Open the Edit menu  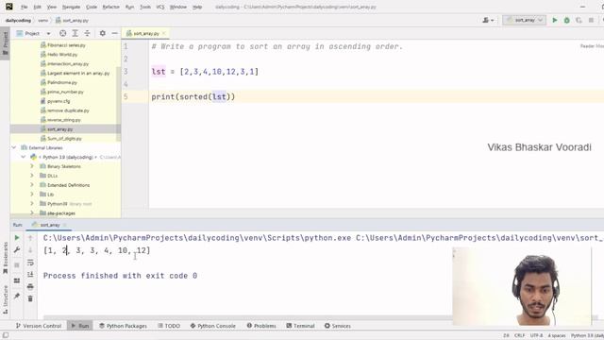(x=37, y=7)
